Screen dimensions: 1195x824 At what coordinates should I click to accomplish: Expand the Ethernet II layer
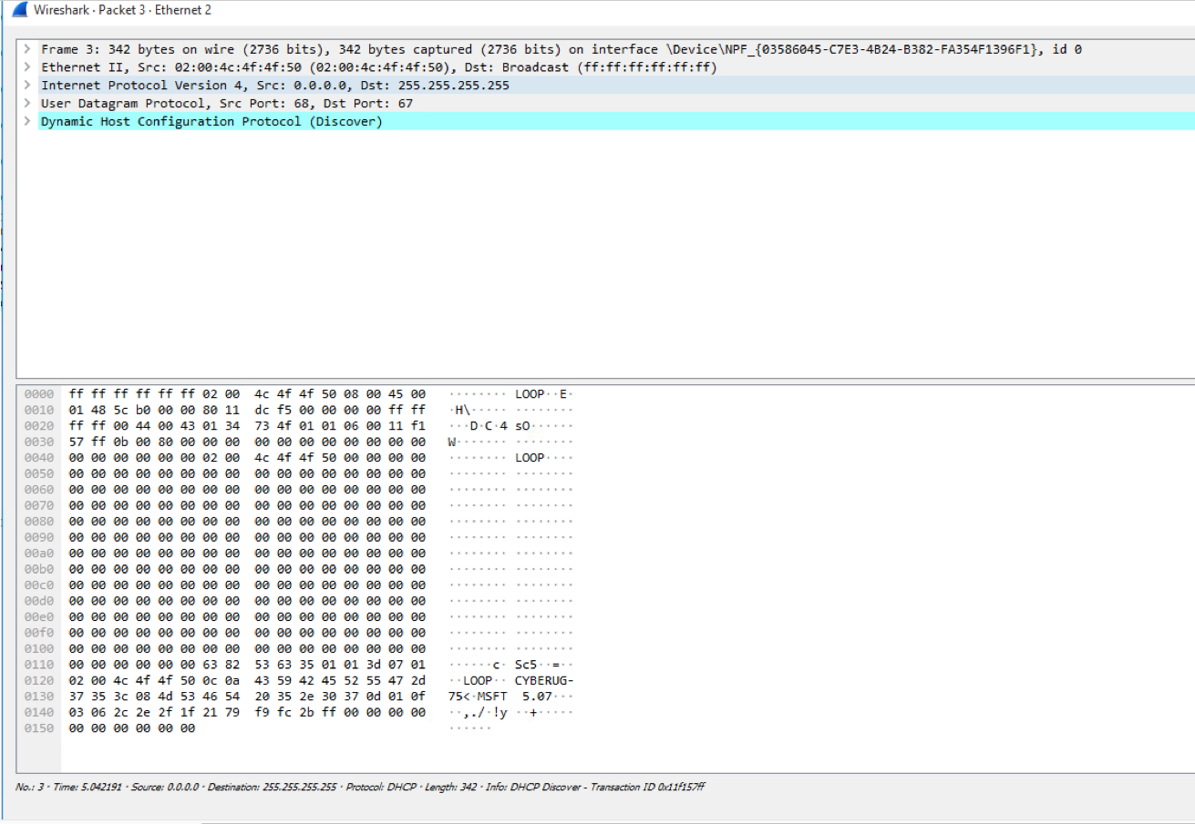click(26, 66)
